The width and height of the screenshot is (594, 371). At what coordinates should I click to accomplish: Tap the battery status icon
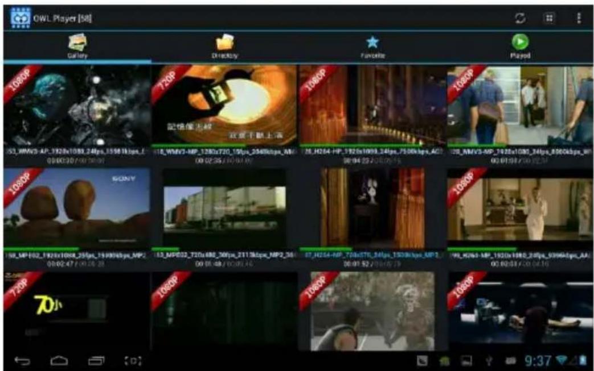(583, 360)
